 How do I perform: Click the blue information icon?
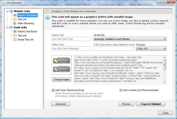pos(48,18)
